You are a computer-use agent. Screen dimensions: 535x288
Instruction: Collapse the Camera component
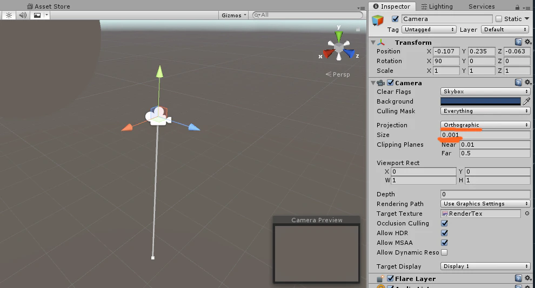(373, 83)
